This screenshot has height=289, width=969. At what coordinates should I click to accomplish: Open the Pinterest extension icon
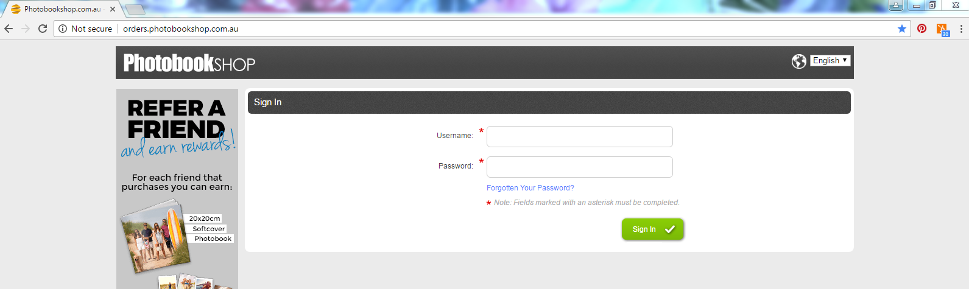[922, 29]
